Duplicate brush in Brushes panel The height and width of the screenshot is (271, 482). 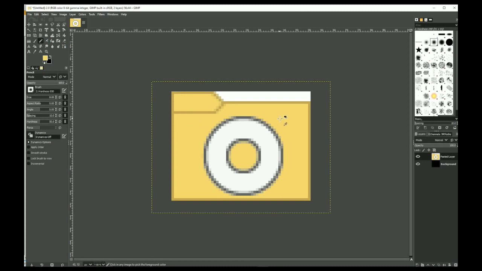[x=432, y=128]
